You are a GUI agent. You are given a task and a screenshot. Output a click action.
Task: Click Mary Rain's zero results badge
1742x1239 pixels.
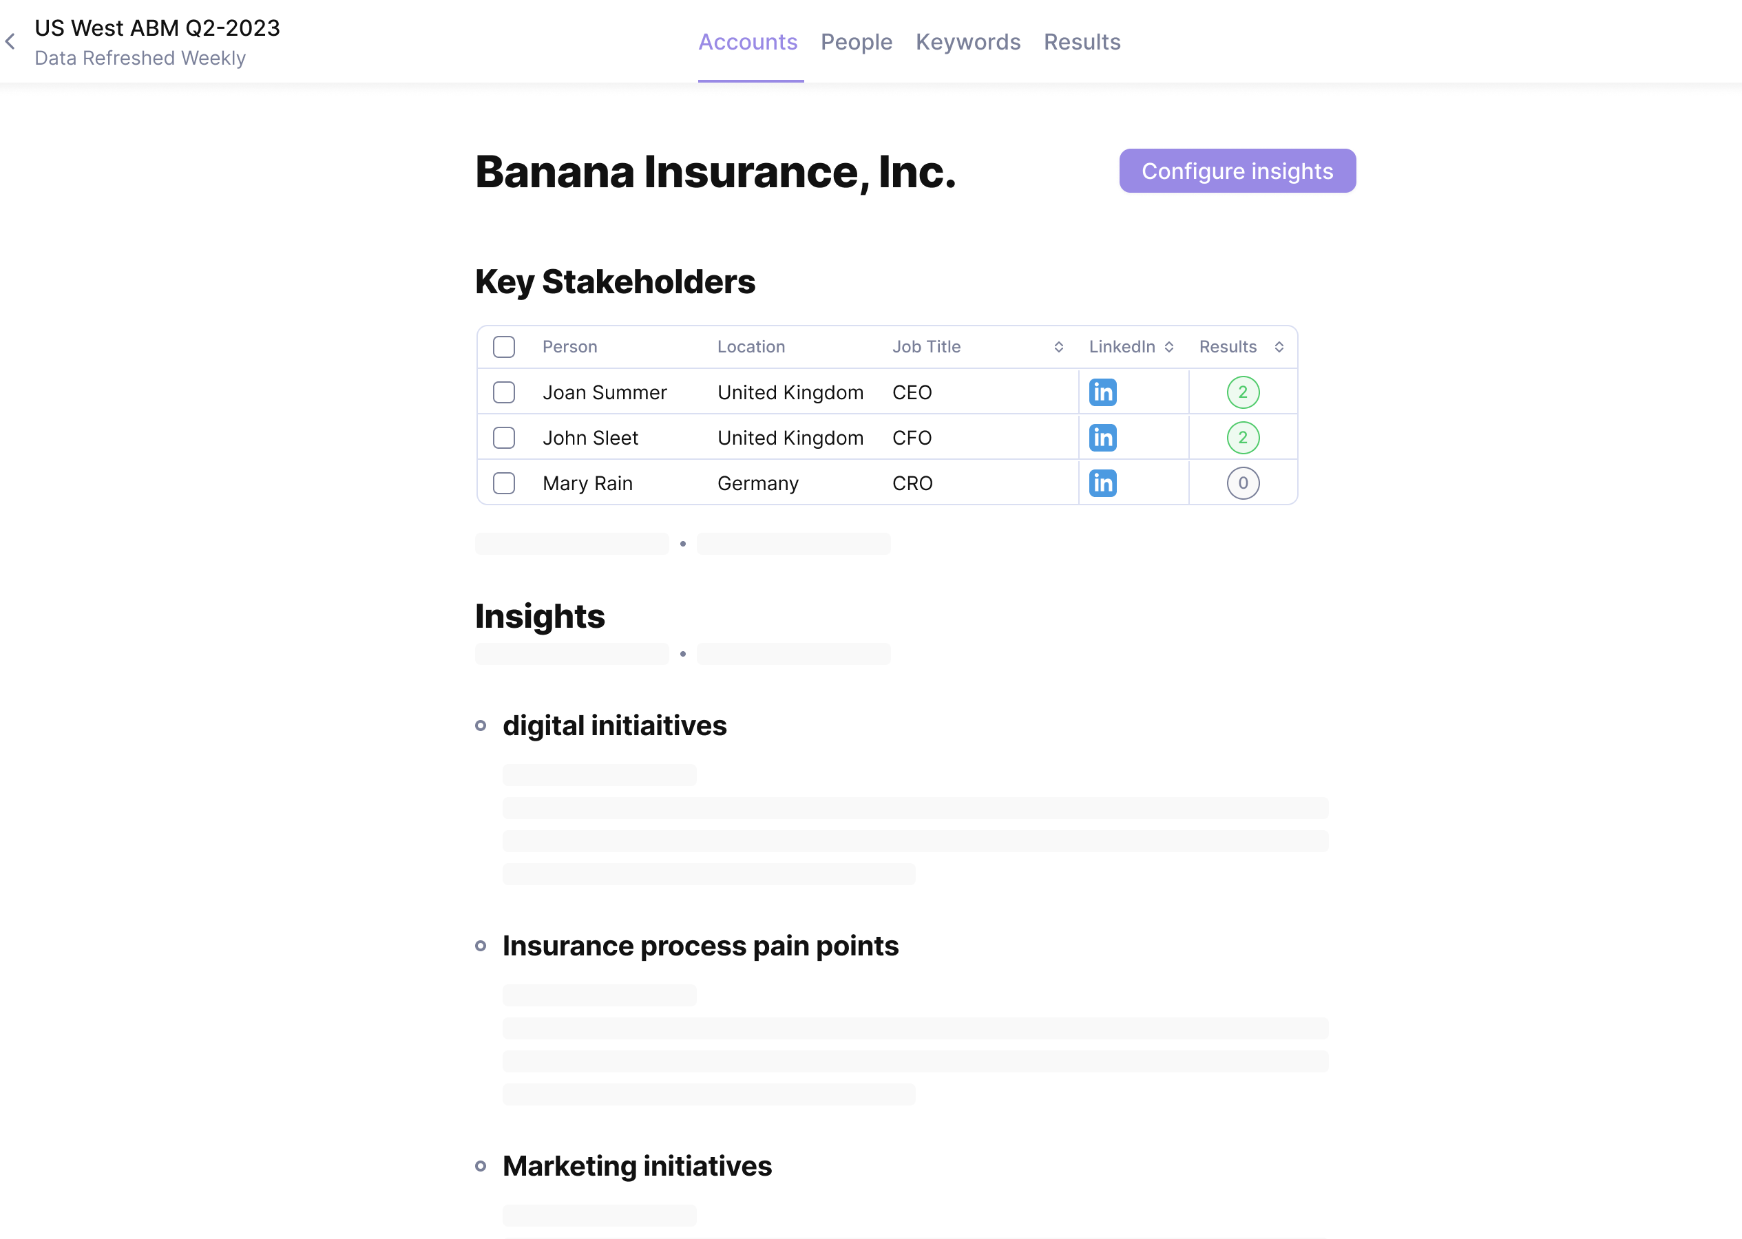pos(1242,483)
